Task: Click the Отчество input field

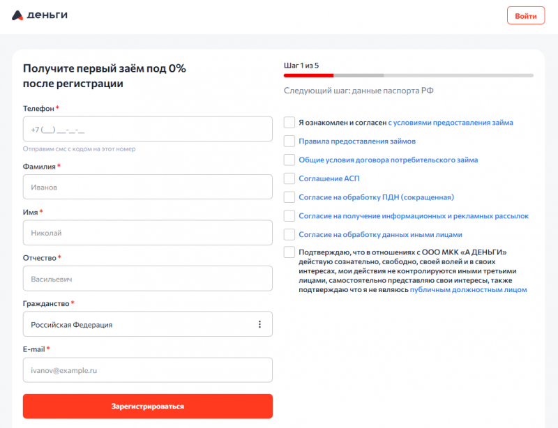Action: 147,279
